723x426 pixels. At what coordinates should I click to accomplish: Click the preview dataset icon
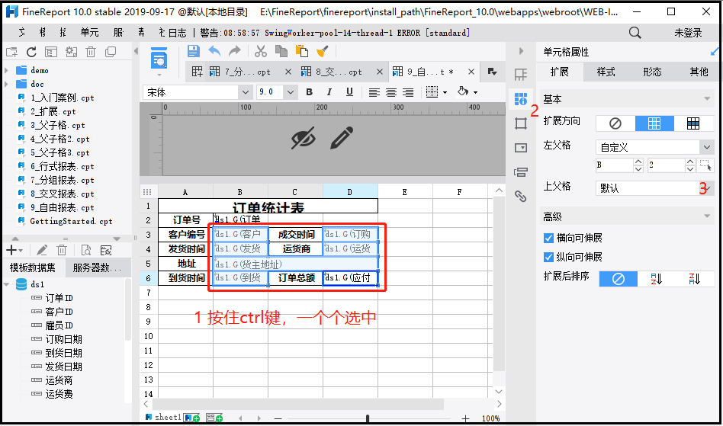pyautogui.click(x=85, y=250)
